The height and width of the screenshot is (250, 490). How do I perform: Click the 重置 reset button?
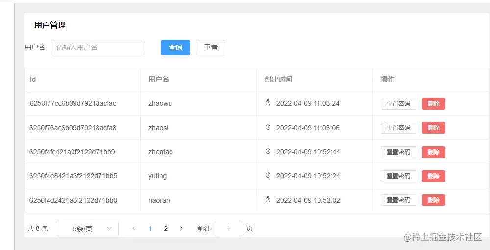(x=211, y=47)
